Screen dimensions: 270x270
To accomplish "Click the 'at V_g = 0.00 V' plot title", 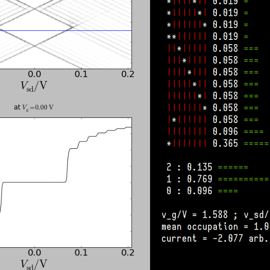I will tap(33, 107).
